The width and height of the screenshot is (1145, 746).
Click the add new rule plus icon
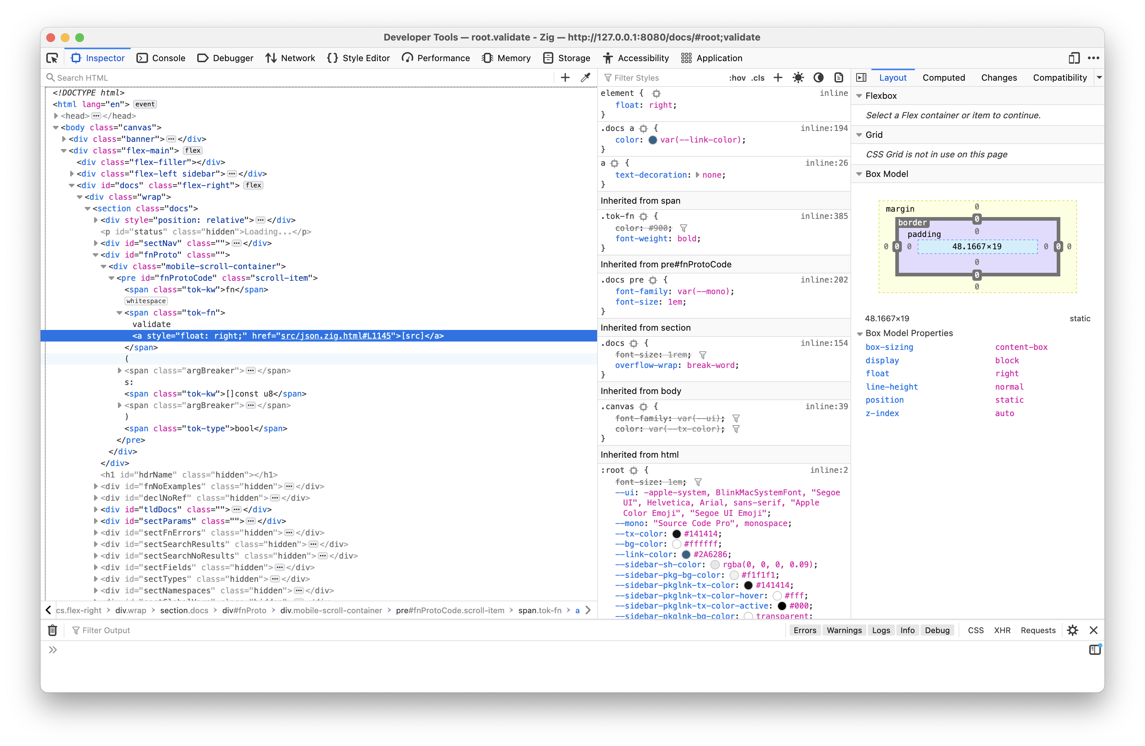(777, 77)
